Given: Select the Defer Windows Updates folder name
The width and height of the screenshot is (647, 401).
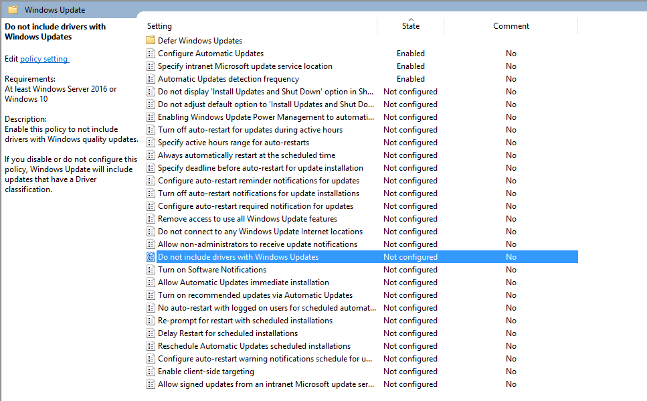Looking at the screenshot, I should (200, 40).
